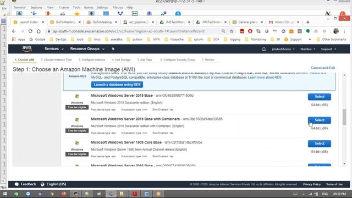Click the language globe icon in footer
This screenshot has width=352, height=198.
[x=42, y=184]
